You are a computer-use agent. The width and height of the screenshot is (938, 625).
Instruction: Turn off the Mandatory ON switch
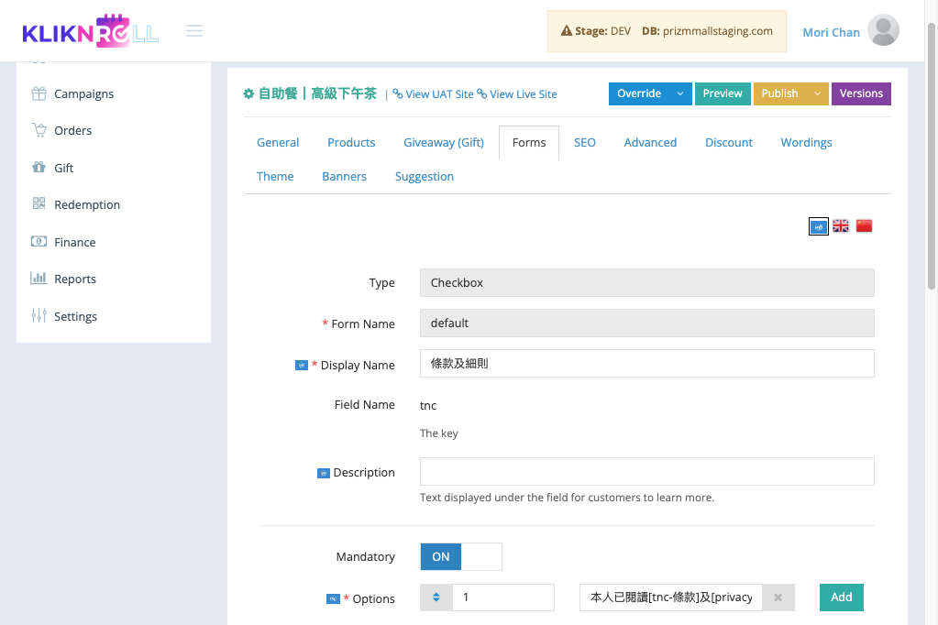pyautogui.click(x=460, y=557)
